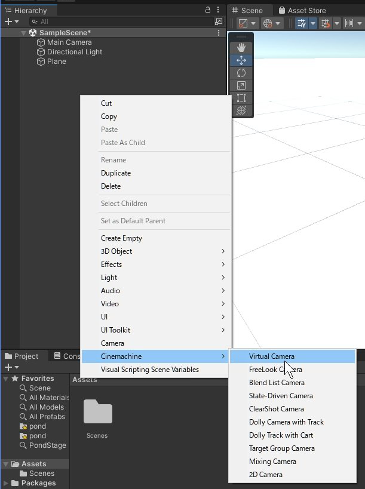Create a Target Group Camera

click(292, 448)
